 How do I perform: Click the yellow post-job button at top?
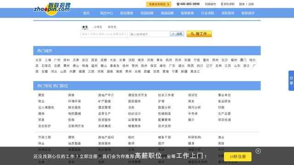158,4
